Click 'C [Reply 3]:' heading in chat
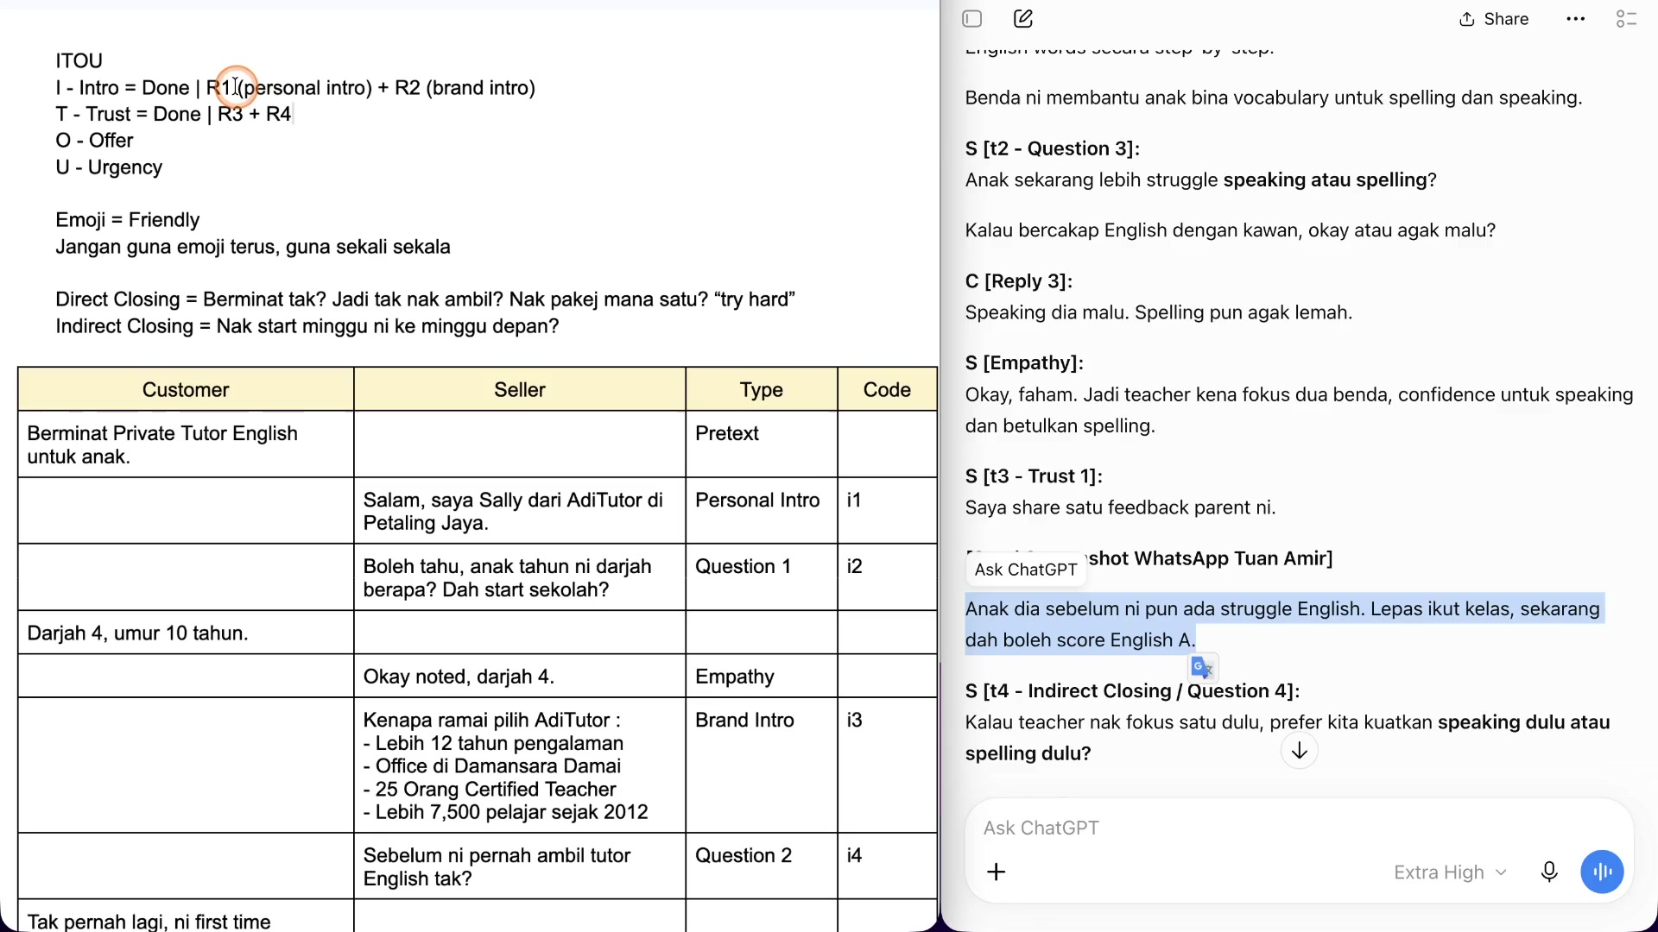Screen dimensions: 1658x932 (1019, 280)
